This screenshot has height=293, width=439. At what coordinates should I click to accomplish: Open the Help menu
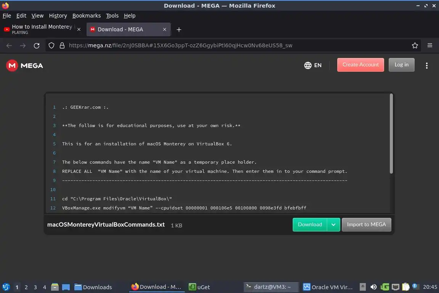click(130, 16)
